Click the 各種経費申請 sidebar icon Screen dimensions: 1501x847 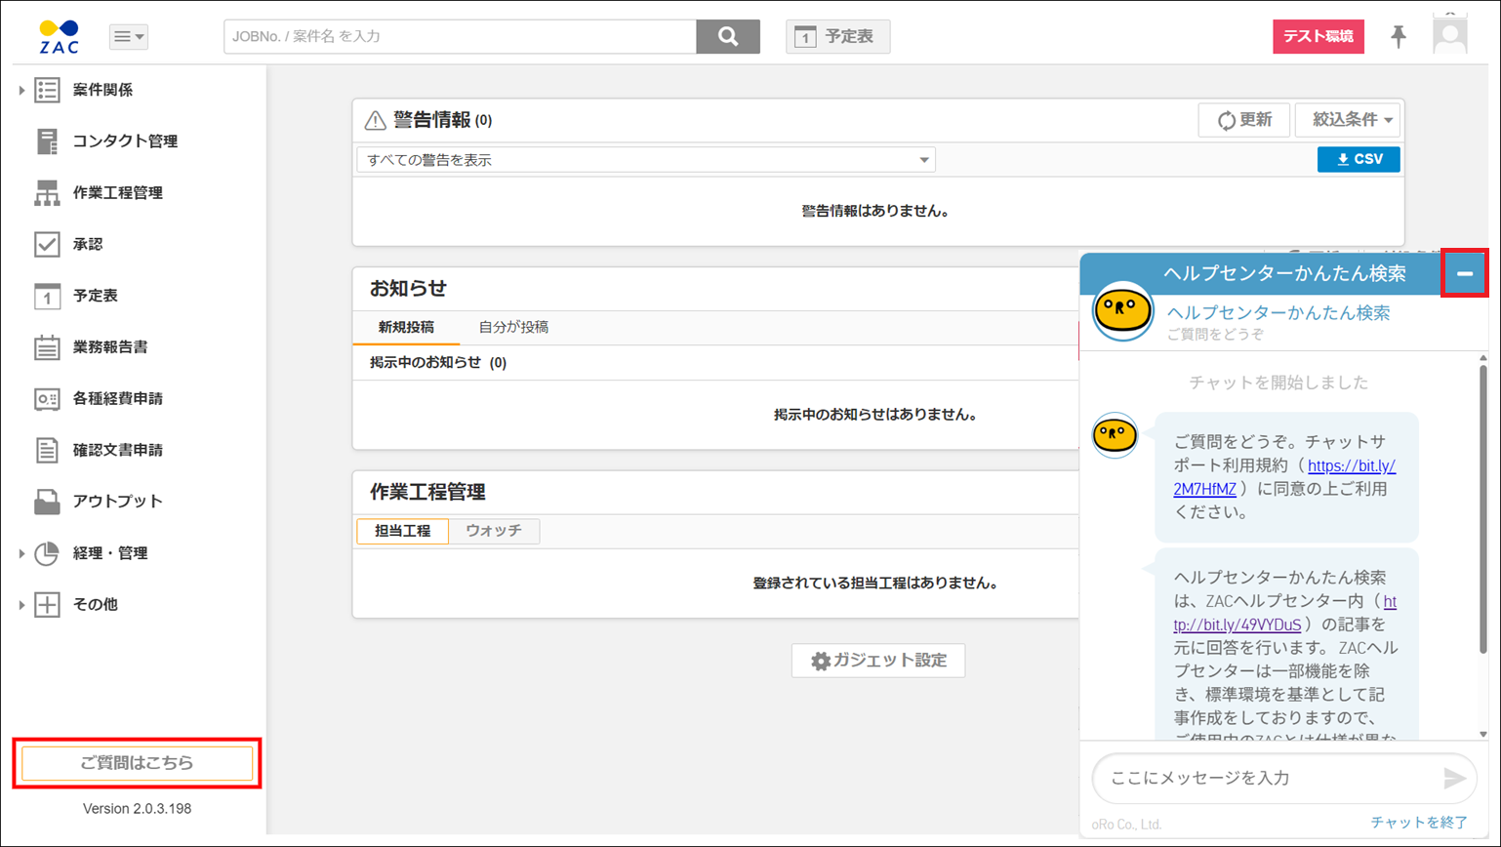47,399
